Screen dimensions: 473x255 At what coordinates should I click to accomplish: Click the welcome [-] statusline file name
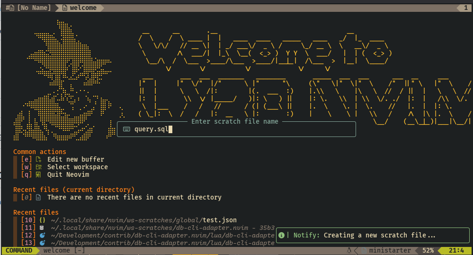(64, 250)
